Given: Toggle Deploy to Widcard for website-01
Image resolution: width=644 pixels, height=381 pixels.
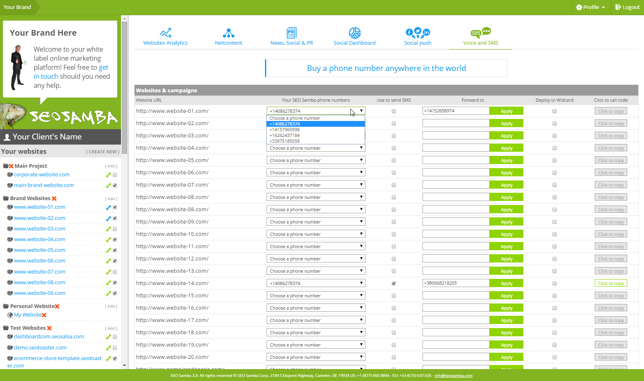Looking at the screenshot, I should [555, 111].
